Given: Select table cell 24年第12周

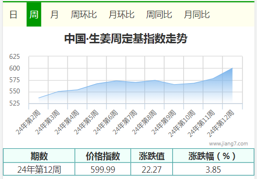Looking at the screenshot, I should [x=39, y=169].
